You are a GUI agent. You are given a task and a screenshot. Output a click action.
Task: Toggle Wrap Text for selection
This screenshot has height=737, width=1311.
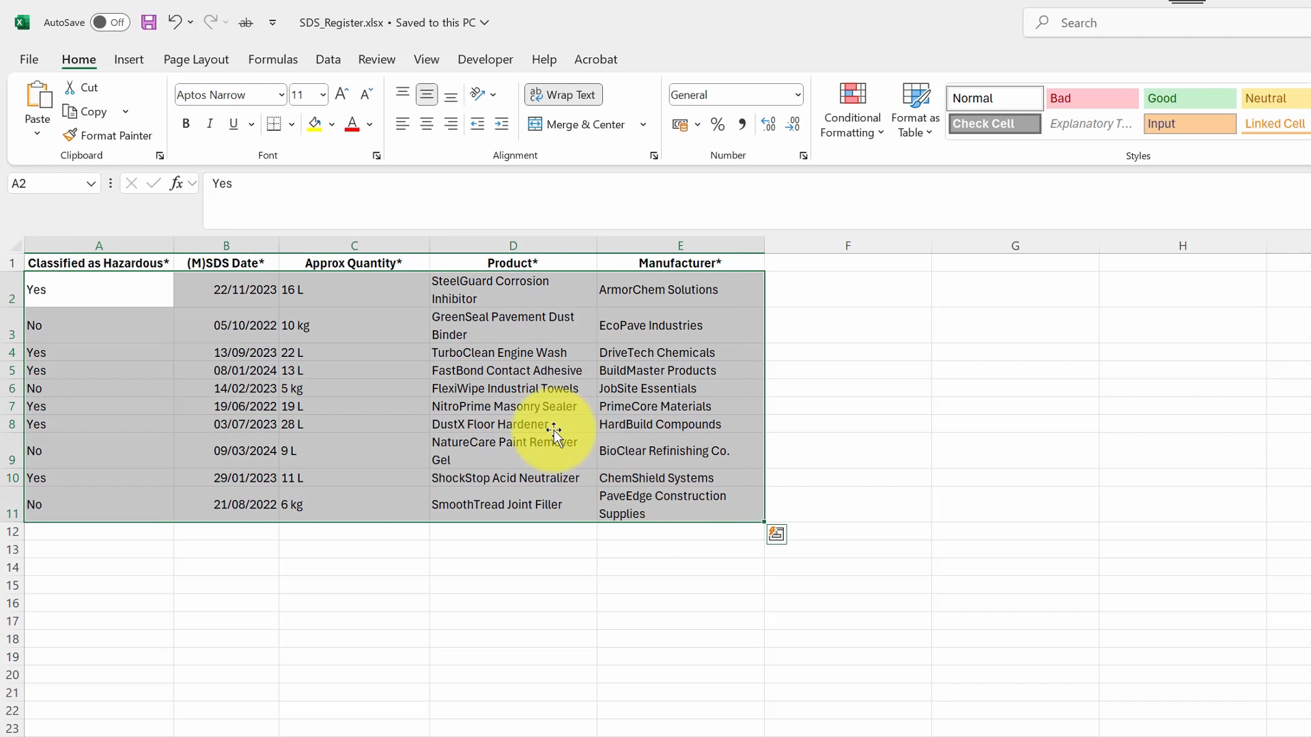(563, 95)
